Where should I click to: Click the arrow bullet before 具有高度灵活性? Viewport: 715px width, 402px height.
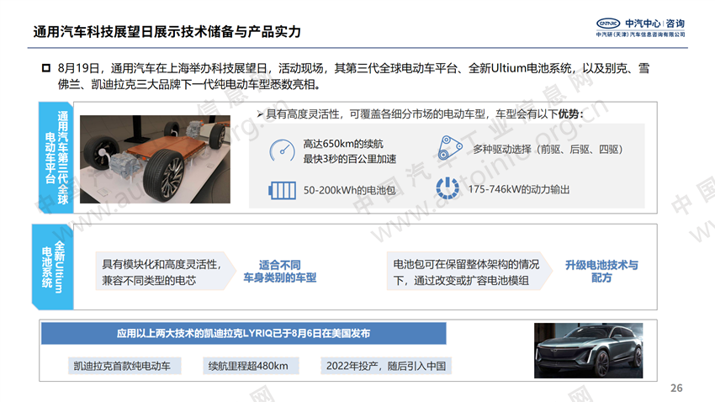(260, 114)
